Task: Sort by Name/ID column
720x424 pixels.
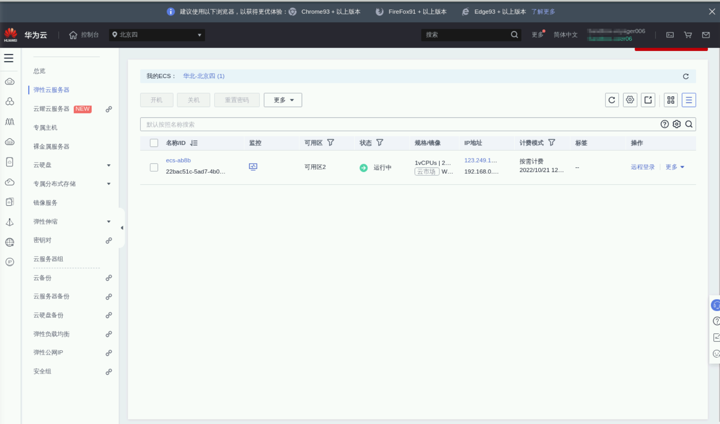Action: coord(194,143)
